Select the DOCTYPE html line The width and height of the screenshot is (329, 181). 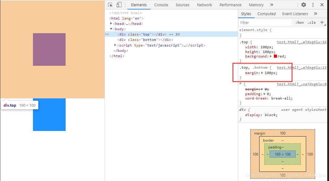point(126,13)
